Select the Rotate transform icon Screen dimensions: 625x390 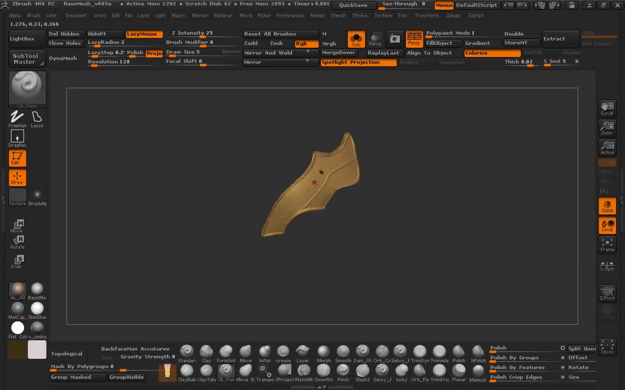click(x=18, y=242)
